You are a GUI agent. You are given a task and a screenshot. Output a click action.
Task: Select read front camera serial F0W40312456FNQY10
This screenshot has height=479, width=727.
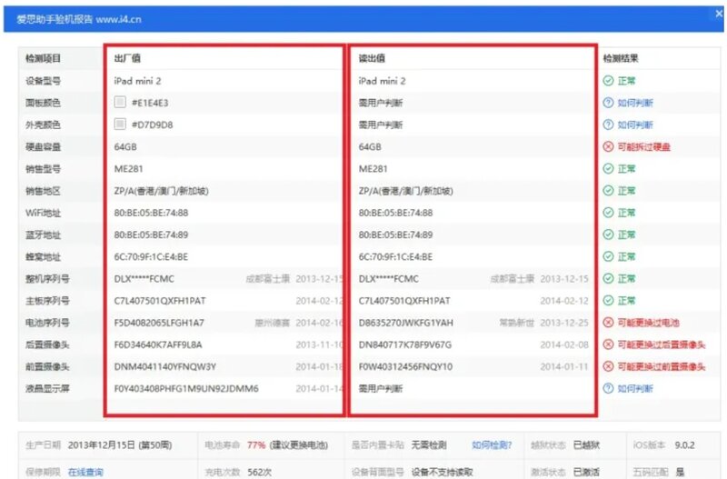[405, 367]
